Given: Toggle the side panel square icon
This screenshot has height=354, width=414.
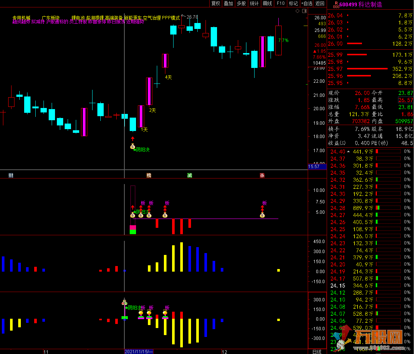Looking at the screenshot, I should (304, 11).
